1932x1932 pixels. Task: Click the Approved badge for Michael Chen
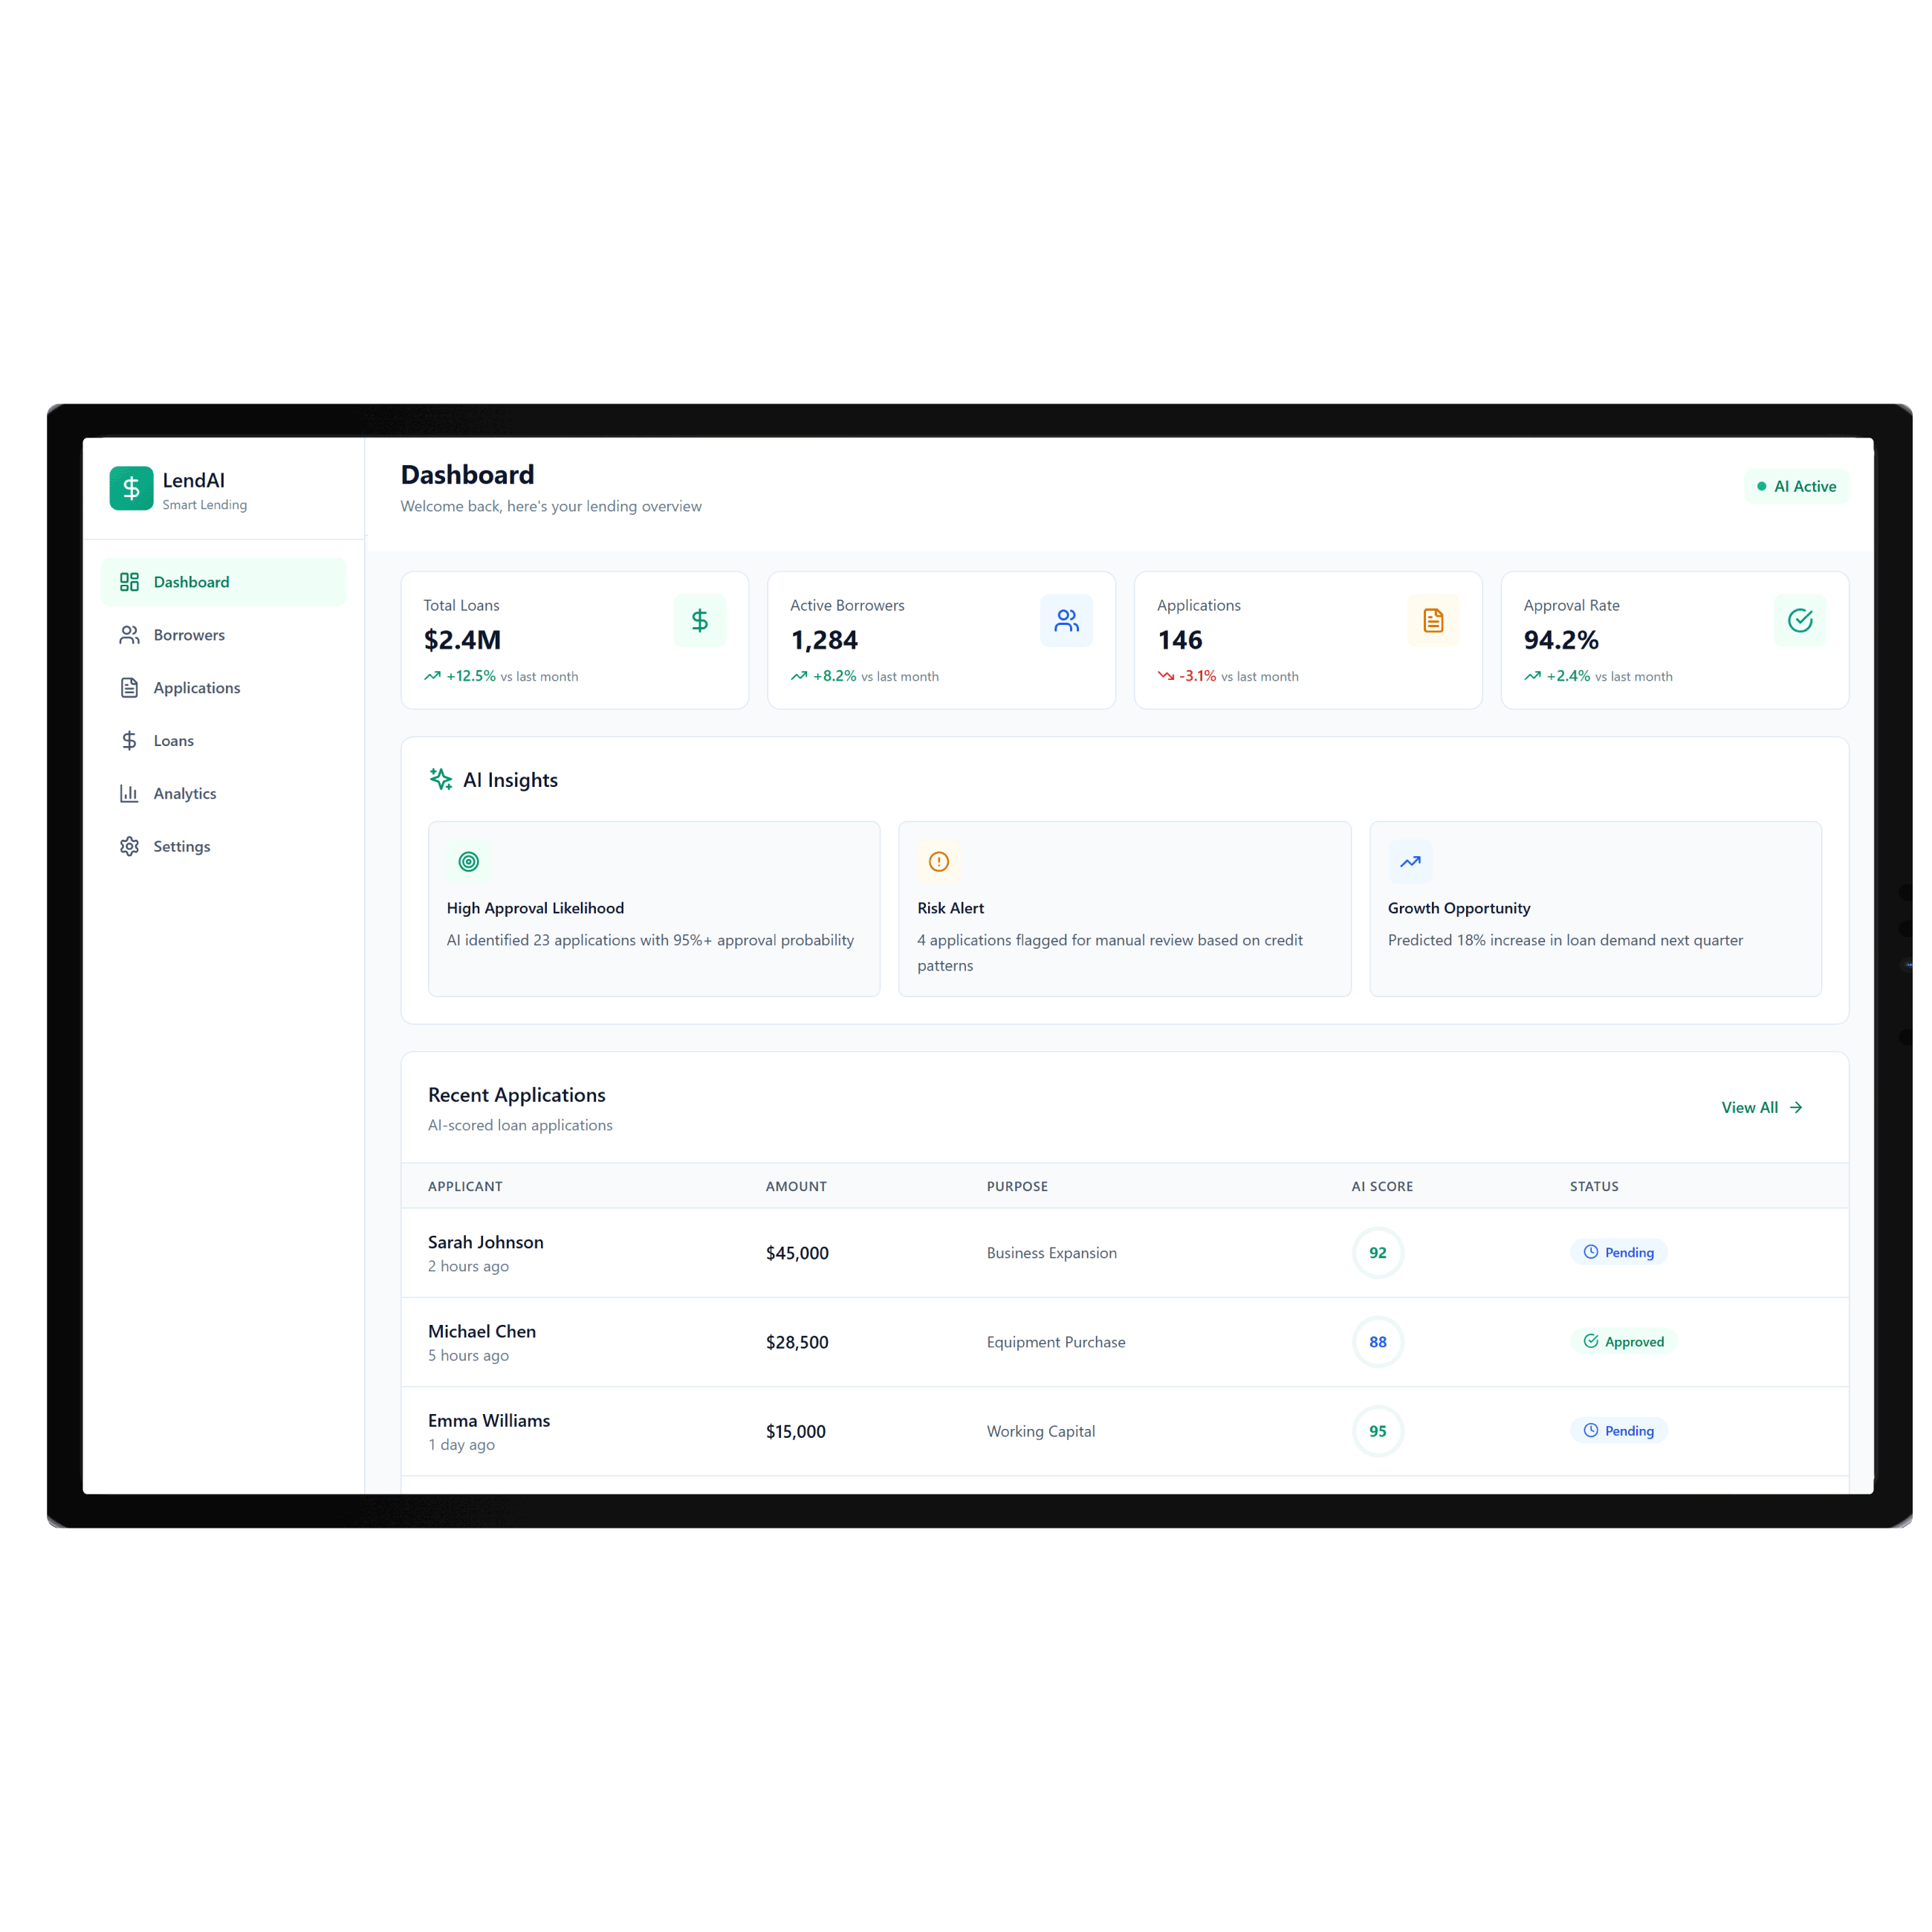(x=1623, y=1341)
